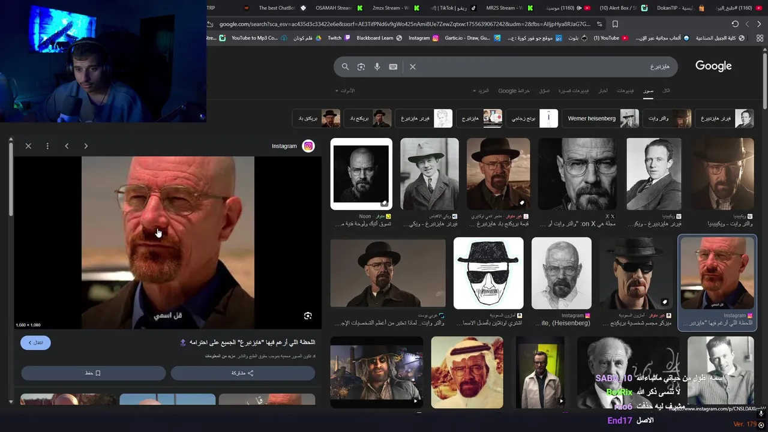Image resolution: width=768 pixels, height=432 pixels.
Task: Click the حفظ (Save) button
Action: point(93,373)
